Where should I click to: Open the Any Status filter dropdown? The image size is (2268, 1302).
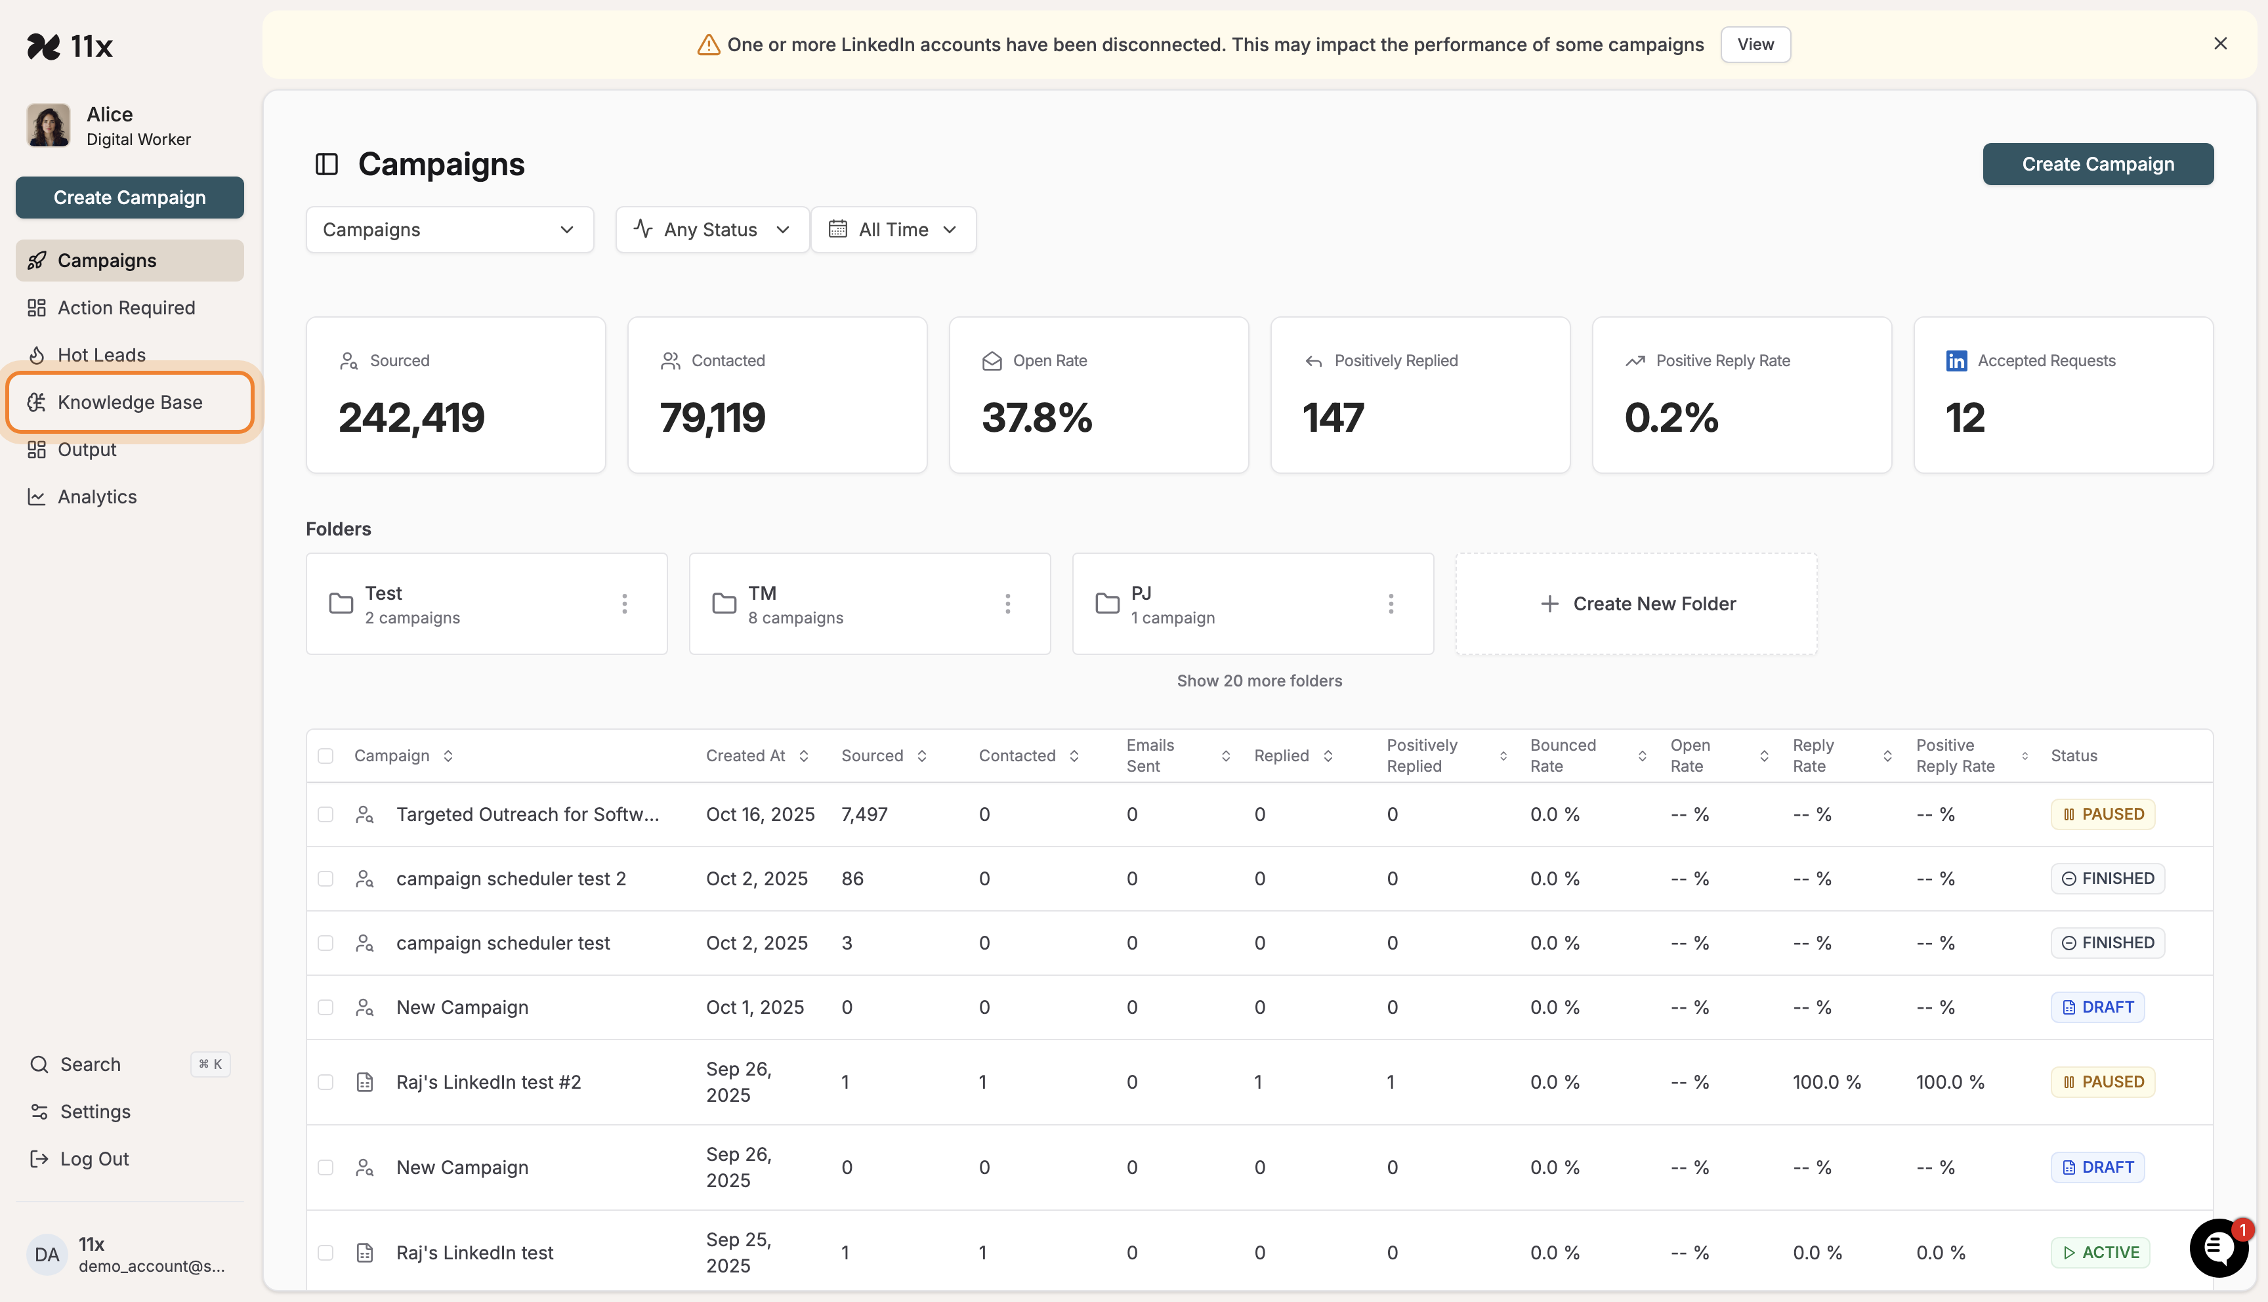[711, 229]
